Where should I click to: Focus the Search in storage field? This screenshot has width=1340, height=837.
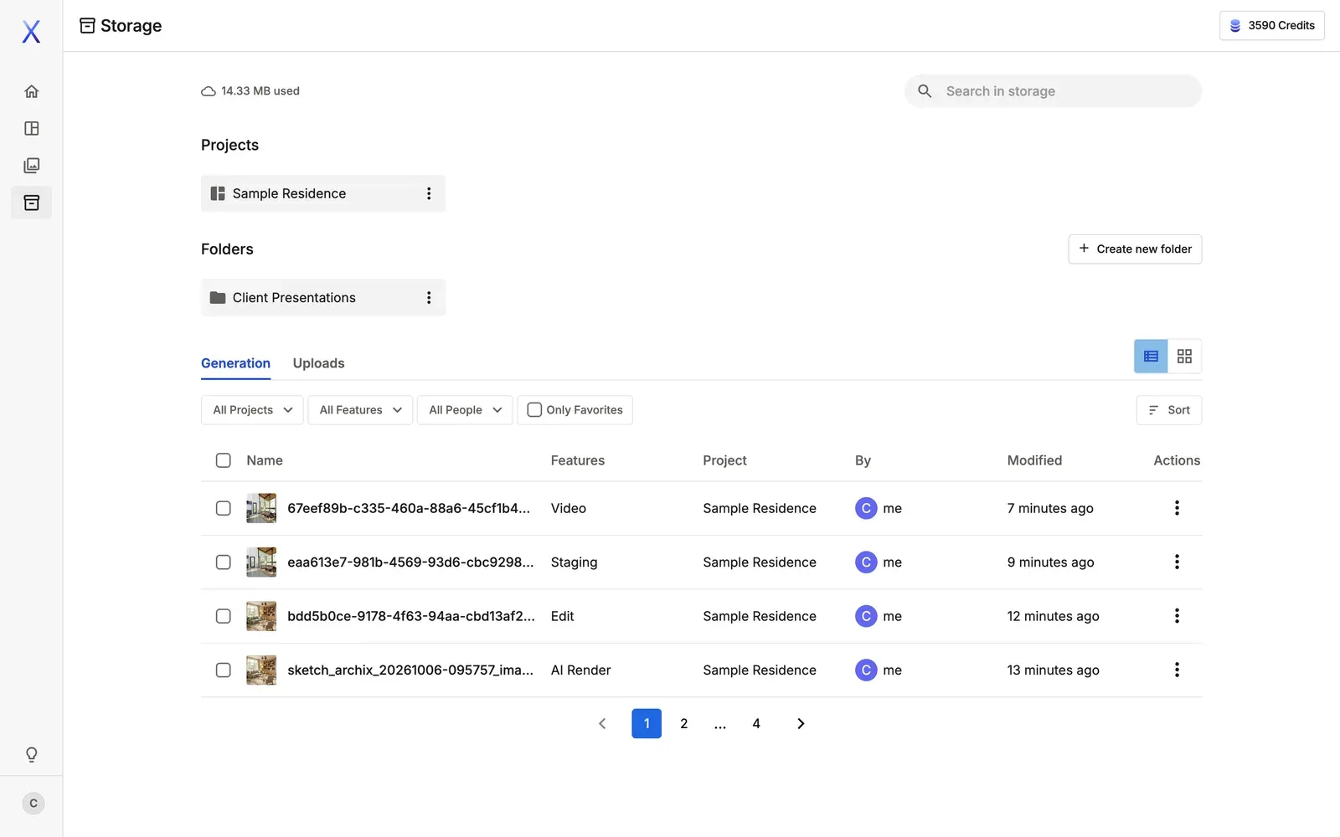pyautogui.click(x=1053, y=91)
